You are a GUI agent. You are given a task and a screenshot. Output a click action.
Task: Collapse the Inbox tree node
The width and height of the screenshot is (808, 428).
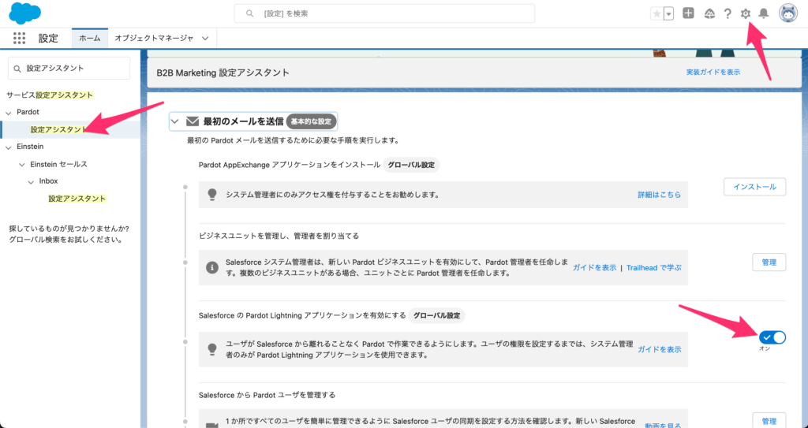pos(31,182)
